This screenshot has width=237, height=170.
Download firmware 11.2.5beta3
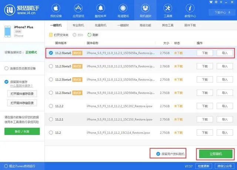click(205, 93)
